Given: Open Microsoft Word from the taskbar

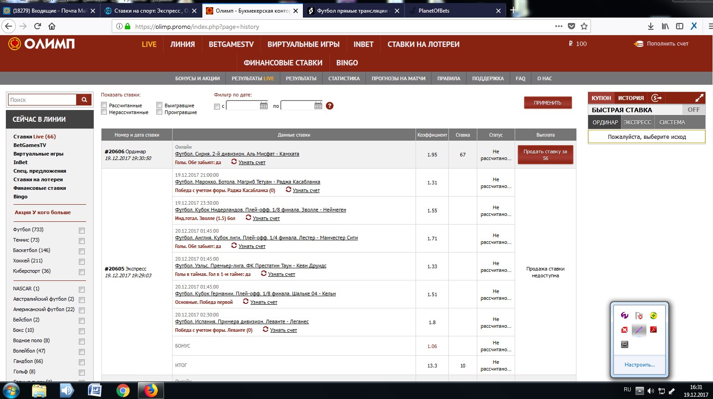Looking at the screenshot, I should (x=95, y=390).
